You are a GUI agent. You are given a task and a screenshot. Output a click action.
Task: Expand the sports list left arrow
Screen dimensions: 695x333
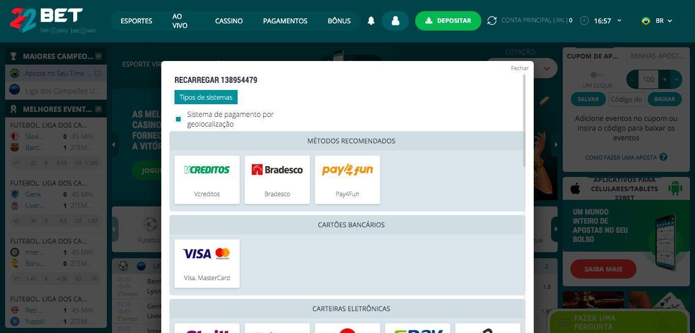pyautogui.click(x=115, y=229)
